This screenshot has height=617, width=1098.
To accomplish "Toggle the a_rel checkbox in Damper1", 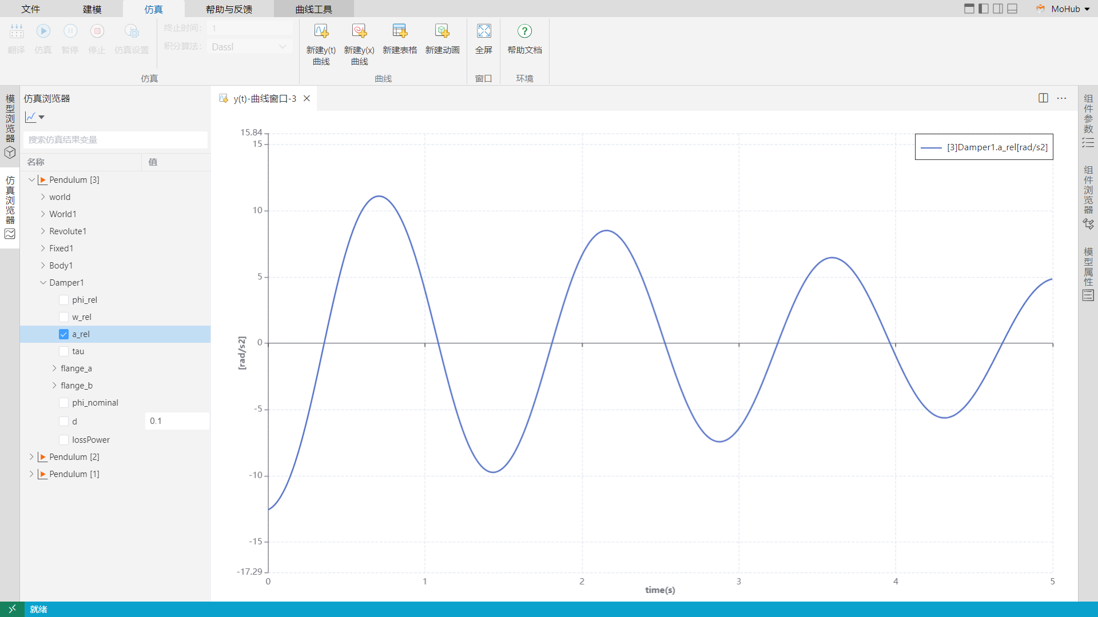I will coord(62,334).
